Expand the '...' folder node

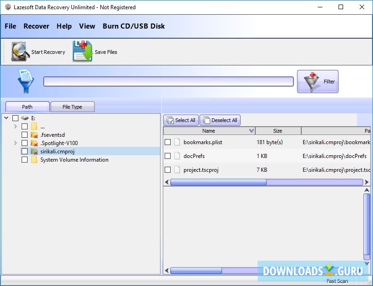click(16, 127)
